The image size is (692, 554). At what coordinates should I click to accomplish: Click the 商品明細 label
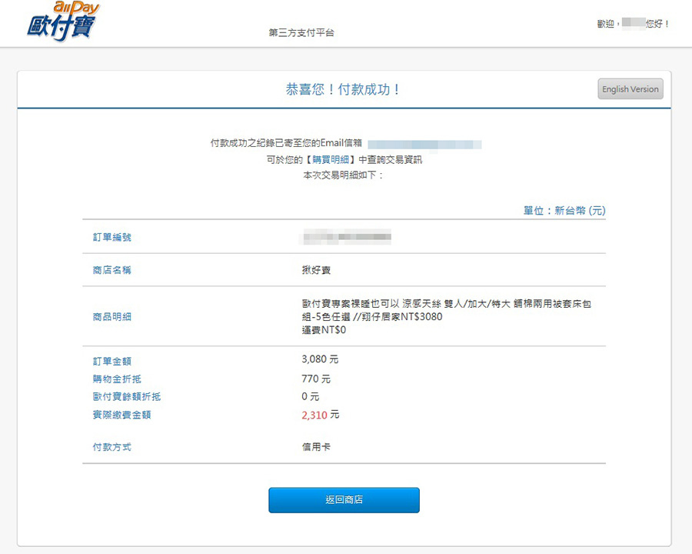coord(112,317)
